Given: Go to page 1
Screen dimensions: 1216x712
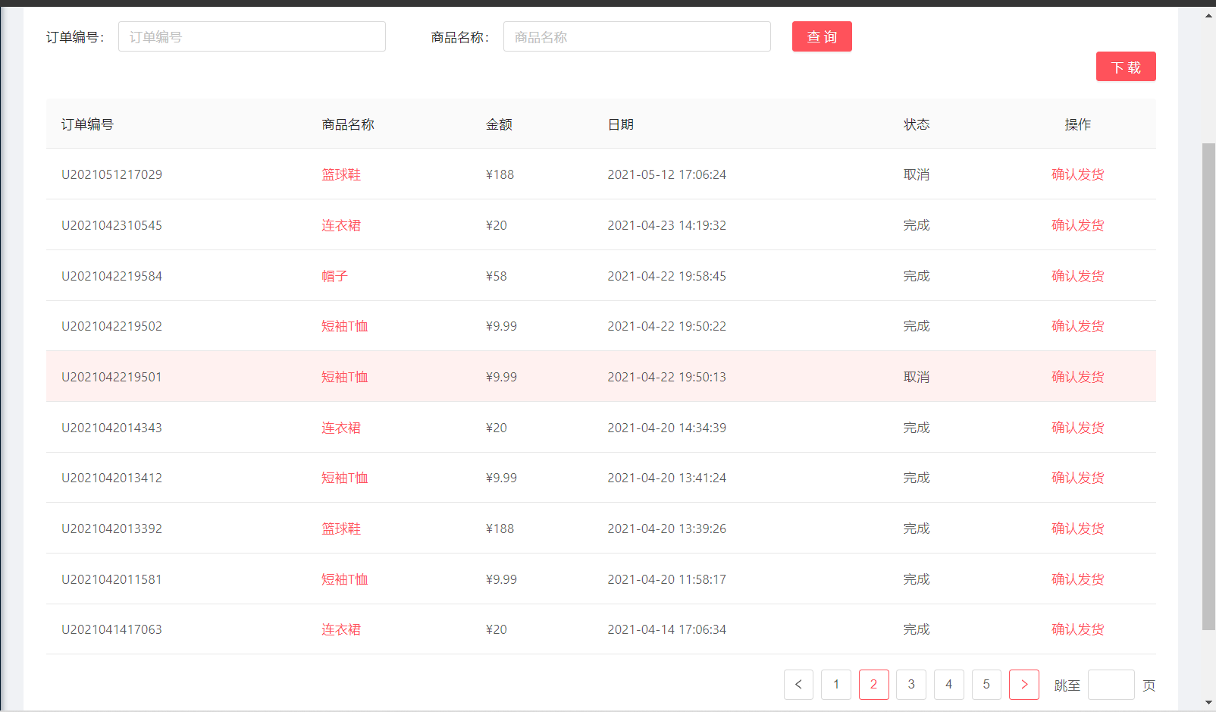Looking at the screenshot, I should click(x=836, y=685).
